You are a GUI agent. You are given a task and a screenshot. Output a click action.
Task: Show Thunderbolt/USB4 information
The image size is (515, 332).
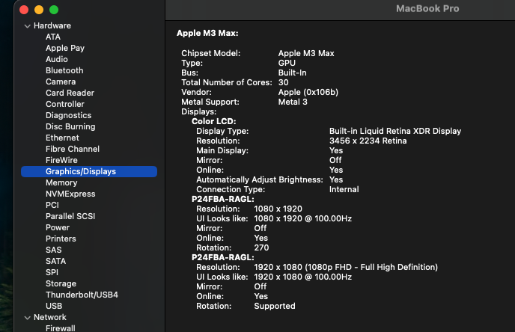82,295
